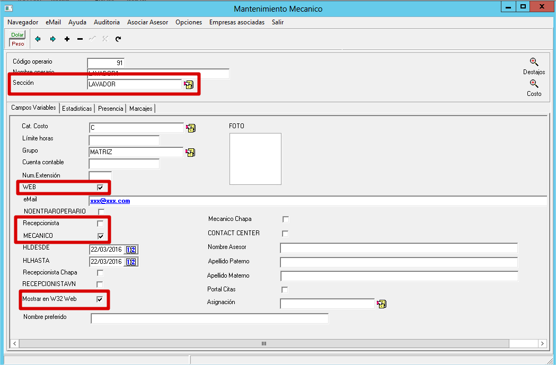
Task: Open the Sección lookup selector
Action: (x=189, y=84)
